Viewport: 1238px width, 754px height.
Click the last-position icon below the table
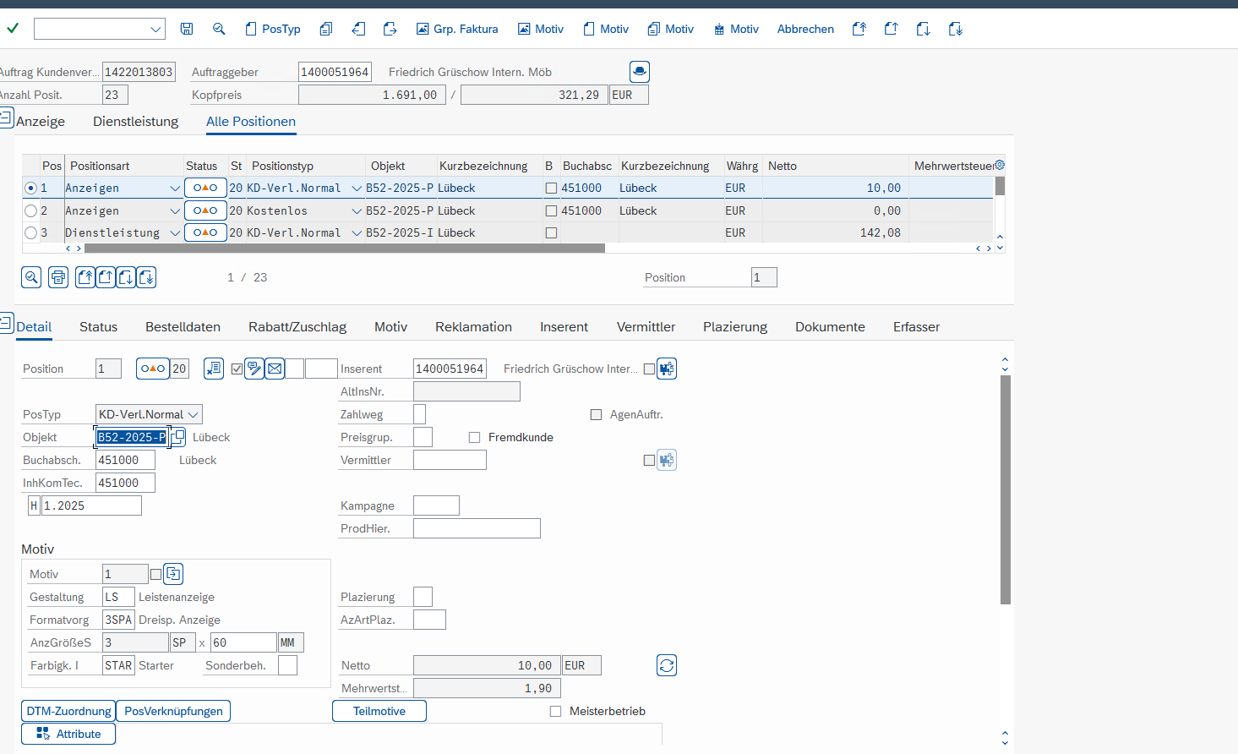[x=146, y=277]
